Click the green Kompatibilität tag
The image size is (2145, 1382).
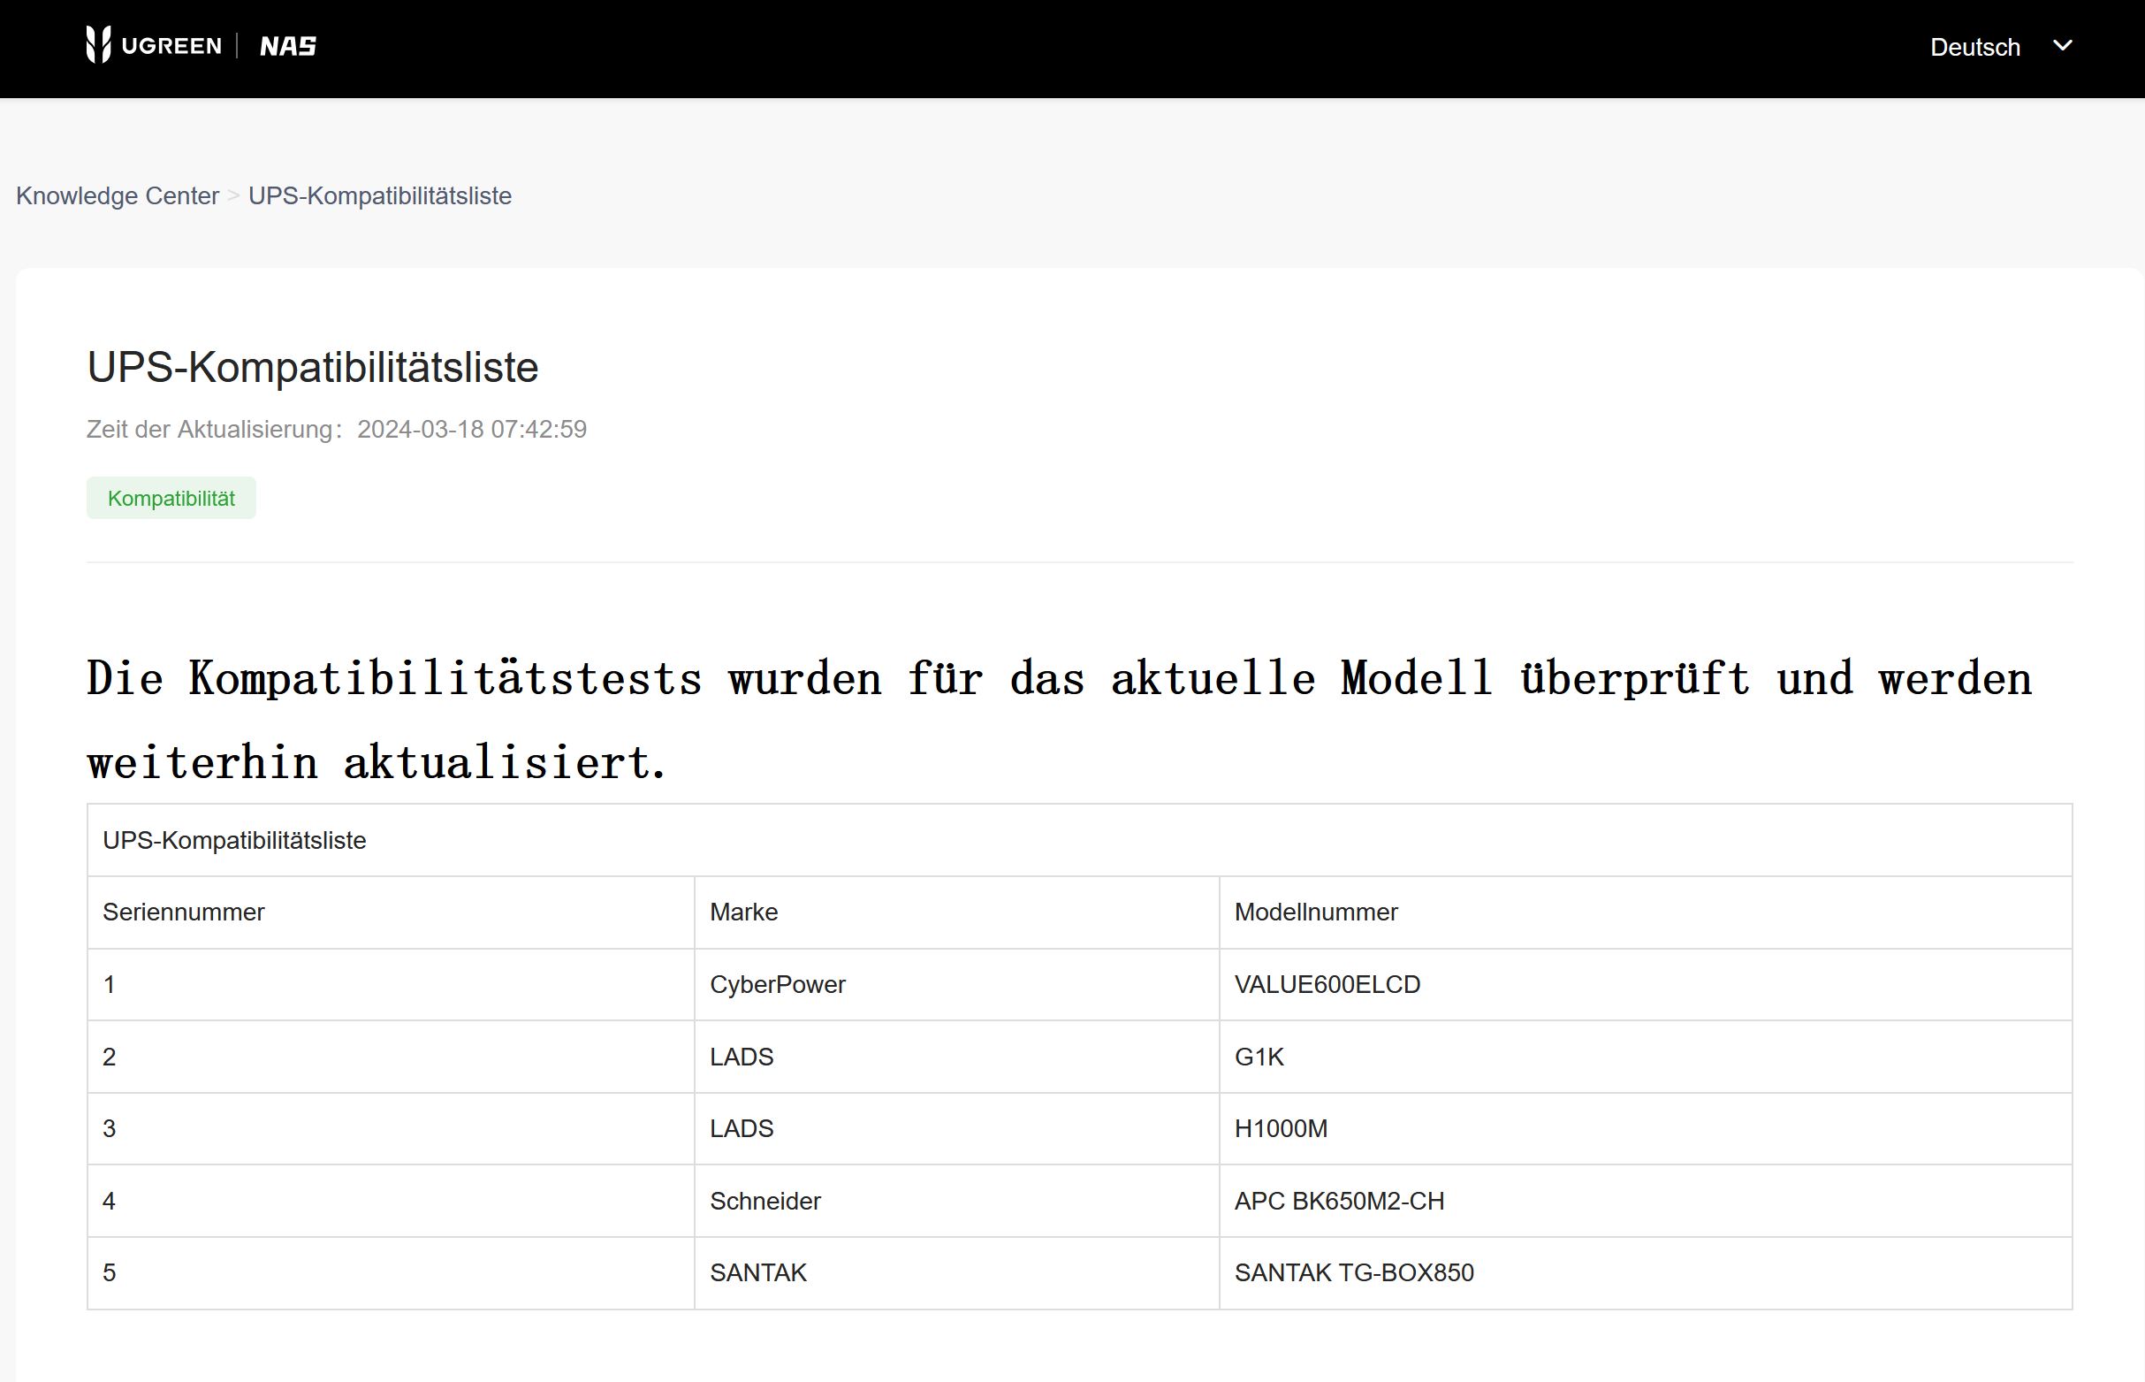tap(171, 498)
